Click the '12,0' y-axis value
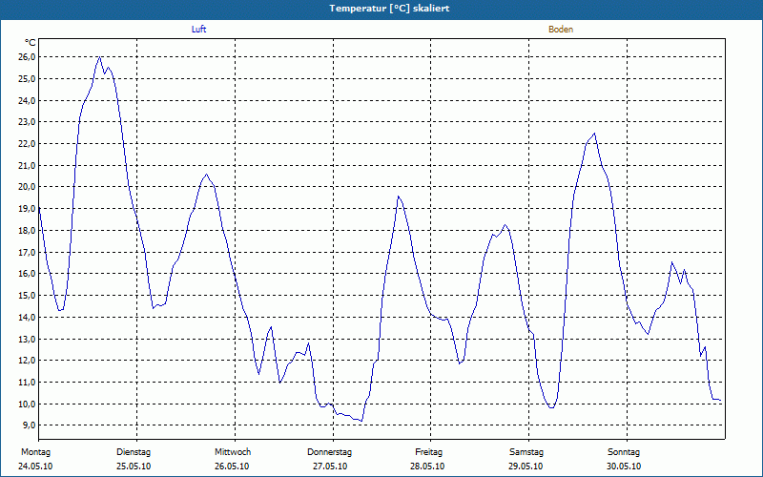 point(28,361)
